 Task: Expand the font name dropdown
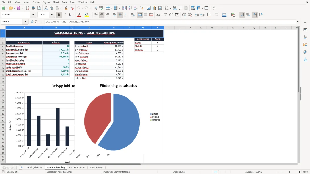33,15
